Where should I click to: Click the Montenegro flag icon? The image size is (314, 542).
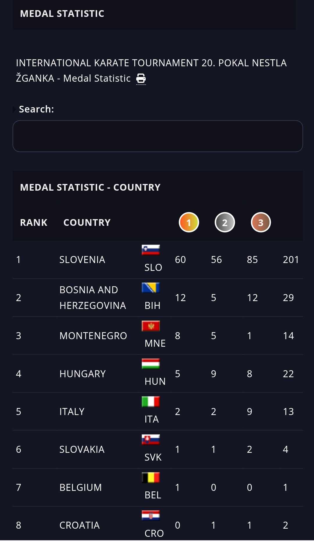(151, 326)
